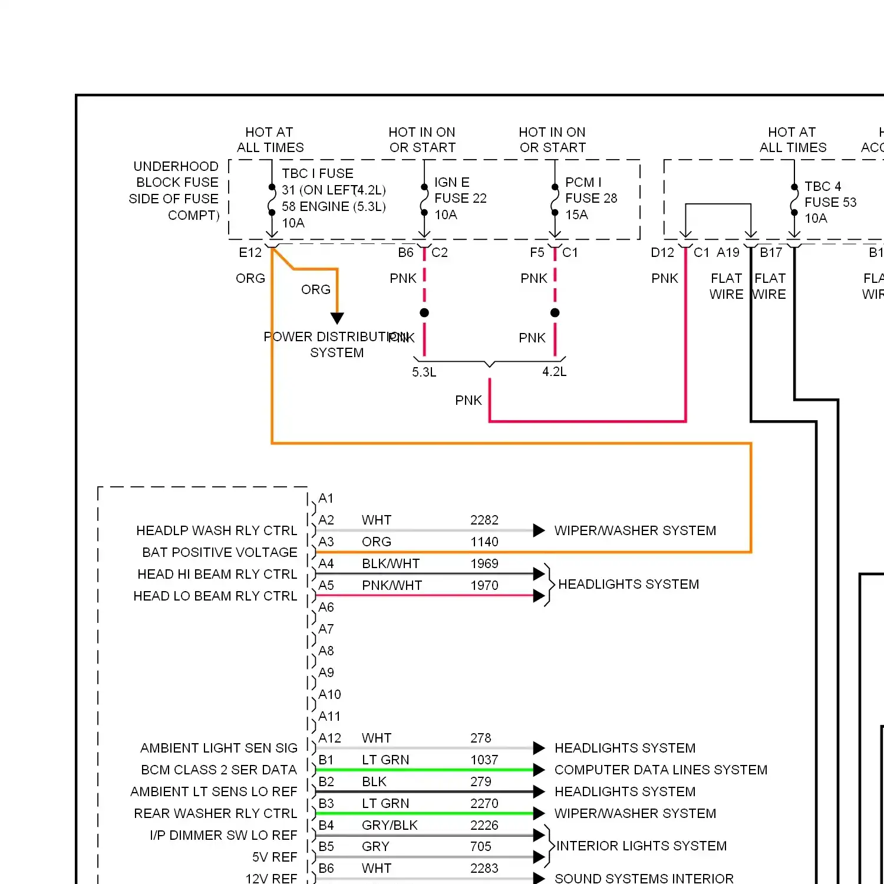Viewport: 884px width, 884px height.
Task: Click connector pin label E12
Action: click(x=250, y=252)
